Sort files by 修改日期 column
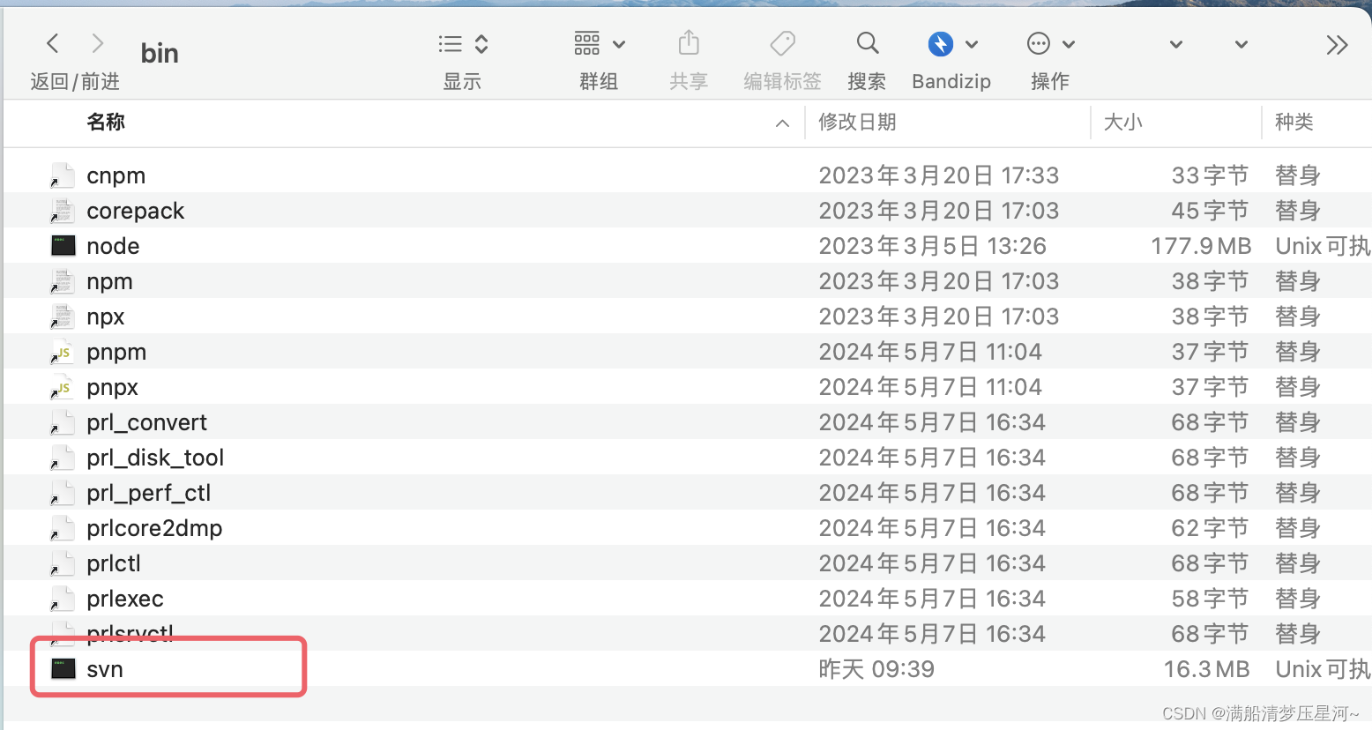This screenshot has width=1372, height=730. (x=857, y=122)
